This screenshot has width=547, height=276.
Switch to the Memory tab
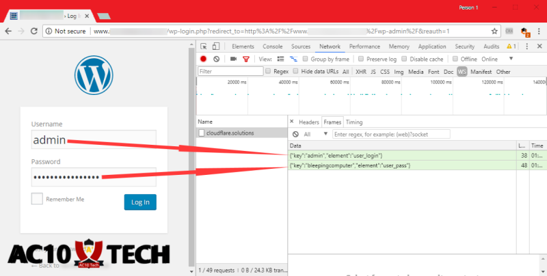pos(399,46)
